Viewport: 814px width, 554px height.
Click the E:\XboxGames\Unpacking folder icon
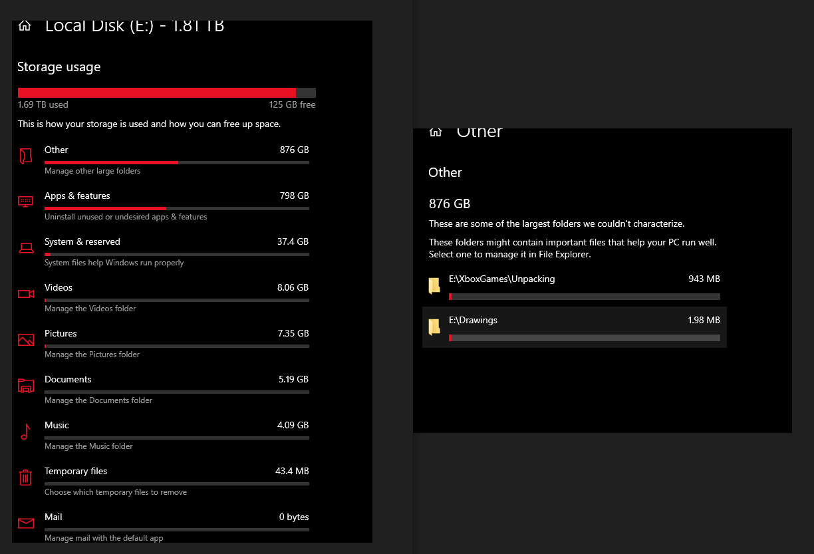[434, 286]
